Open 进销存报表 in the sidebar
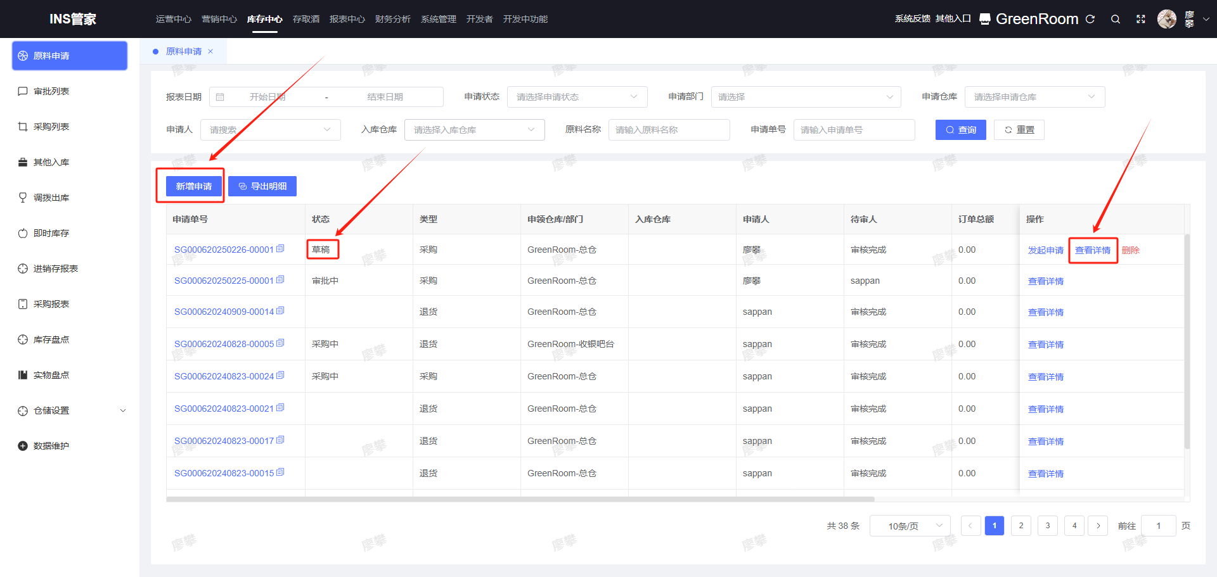 pos(70,269)
